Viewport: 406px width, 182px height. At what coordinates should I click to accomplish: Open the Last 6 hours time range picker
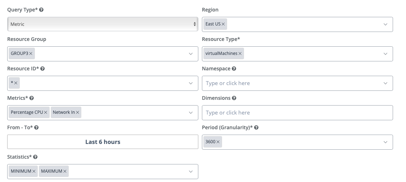(103, 142)
